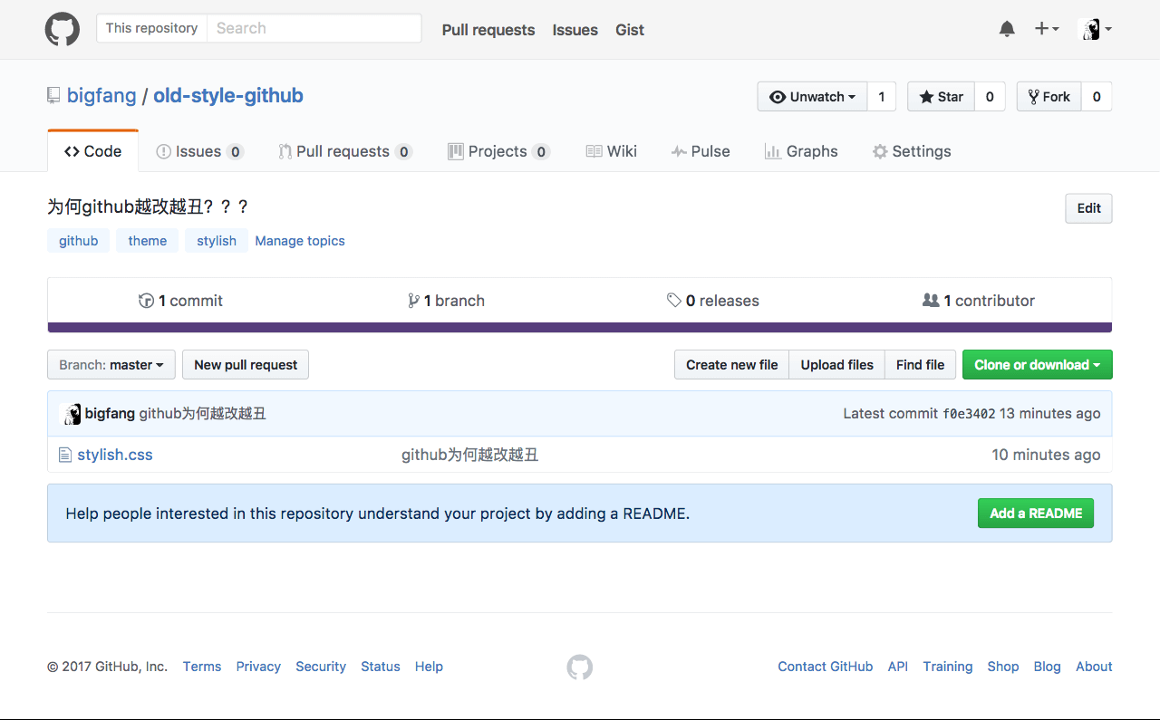Screen dimensions: 1160x720
Task: Open the plus create-new dropdown
Action: tap(1047, 29)
